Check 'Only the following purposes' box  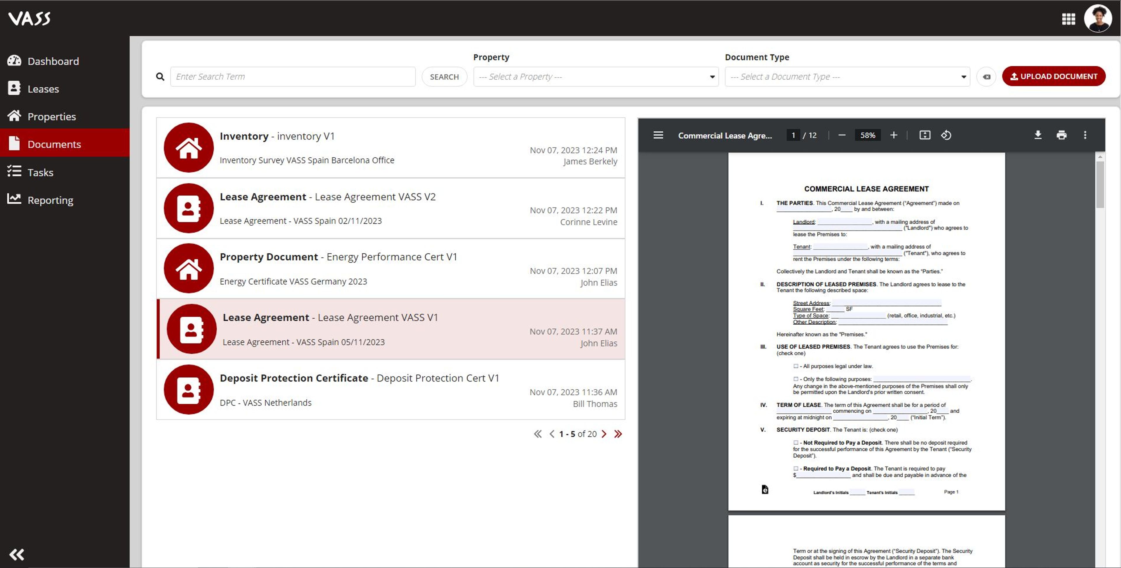[796, 379]
